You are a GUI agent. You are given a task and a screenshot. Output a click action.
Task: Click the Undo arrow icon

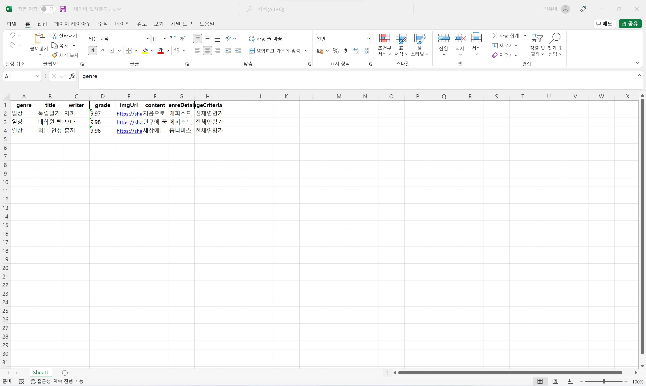pyautogui.click(x=12, y=35)
